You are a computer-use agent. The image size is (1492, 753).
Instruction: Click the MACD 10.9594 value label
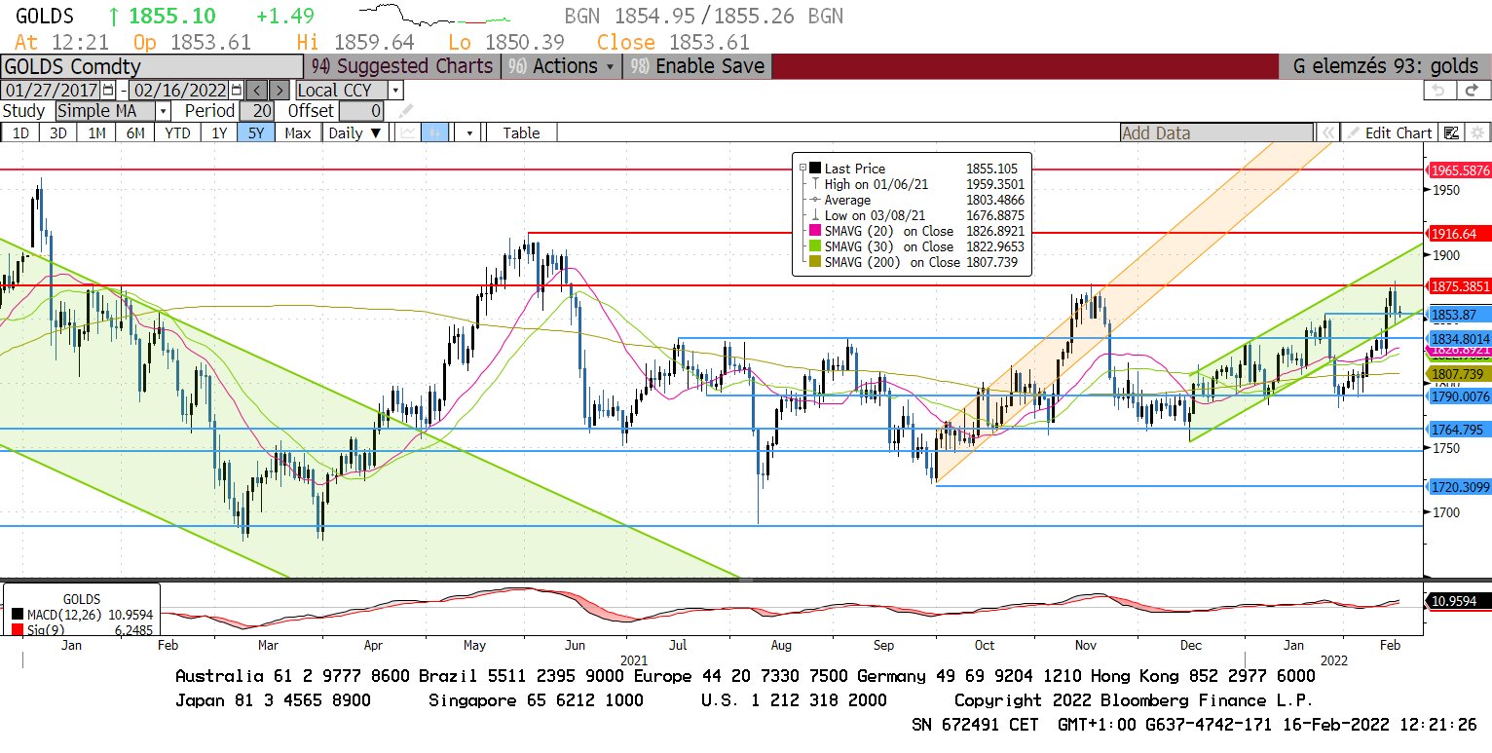click(x=1458, y=601)
